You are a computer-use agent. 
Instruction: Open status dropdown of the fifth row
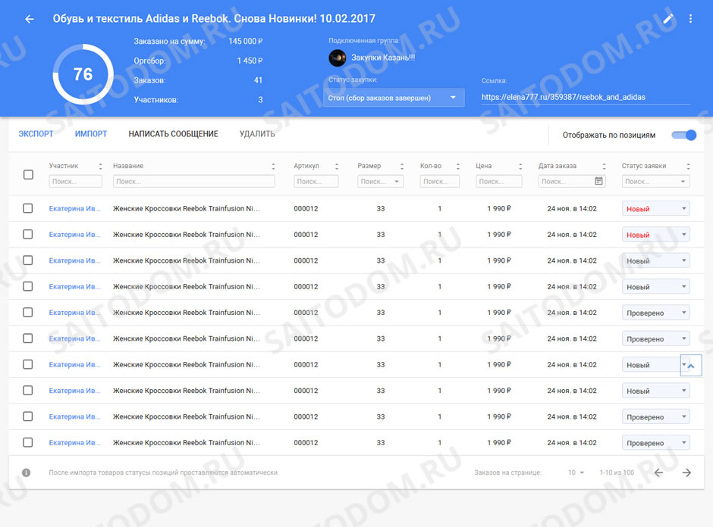point(655,313)
